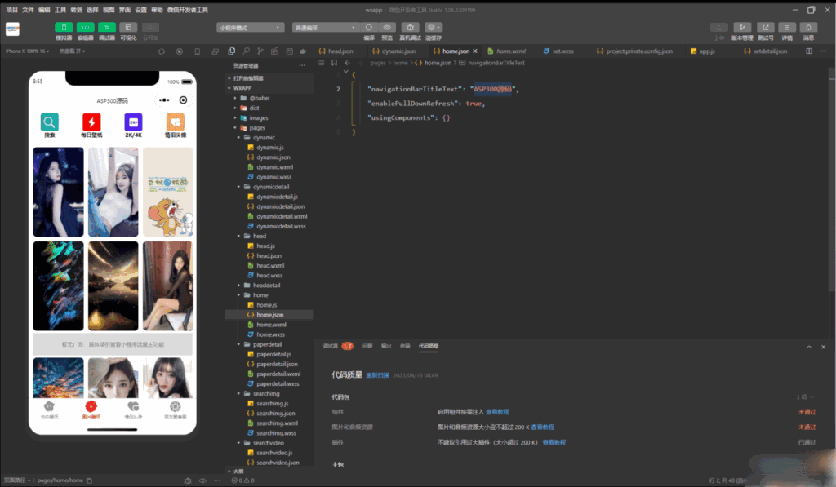Click the 预览 preview eye icon
This screenshot has width=836, height=487.
387,27
